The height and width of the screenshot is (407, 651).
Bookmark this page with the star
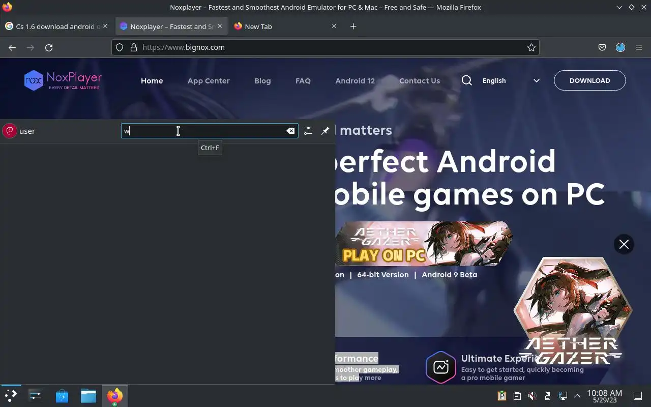(x=531, y=47)
